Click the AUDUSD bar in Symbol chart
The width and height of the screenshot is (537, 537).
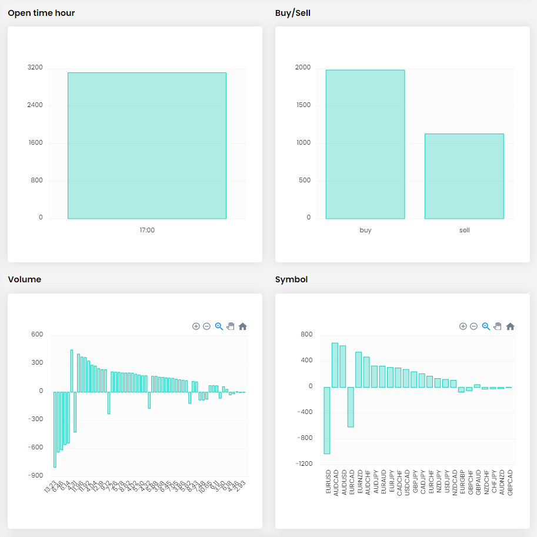343,366
